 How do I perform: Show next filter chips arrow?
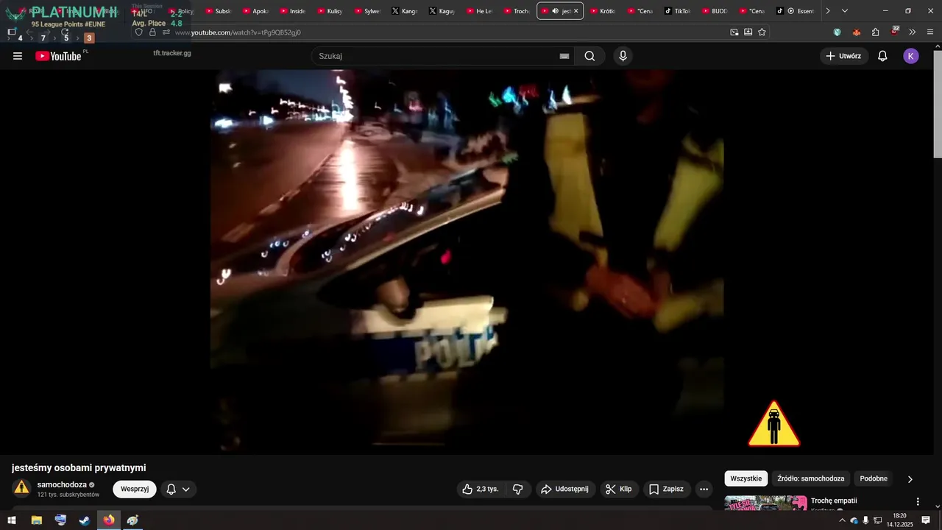910,479
